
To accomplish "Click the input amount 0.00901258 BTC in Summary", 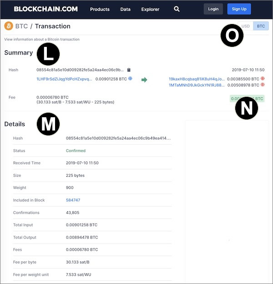I will coord(111,79).
